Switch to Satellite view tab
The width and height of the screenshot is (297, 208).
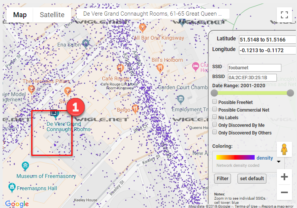[52, 15]
